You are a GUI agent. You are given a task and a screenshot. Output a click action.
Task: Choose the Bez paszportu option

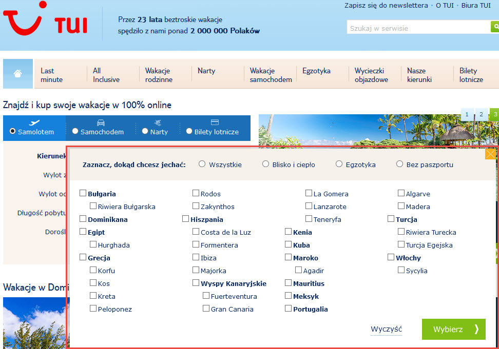click(x=399, y=164)
